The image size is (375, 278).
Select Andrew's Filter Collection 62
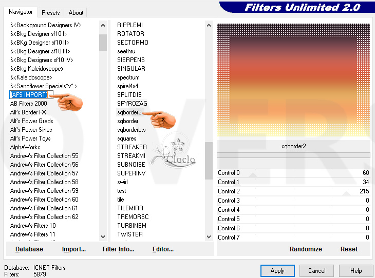coord(44,217)
